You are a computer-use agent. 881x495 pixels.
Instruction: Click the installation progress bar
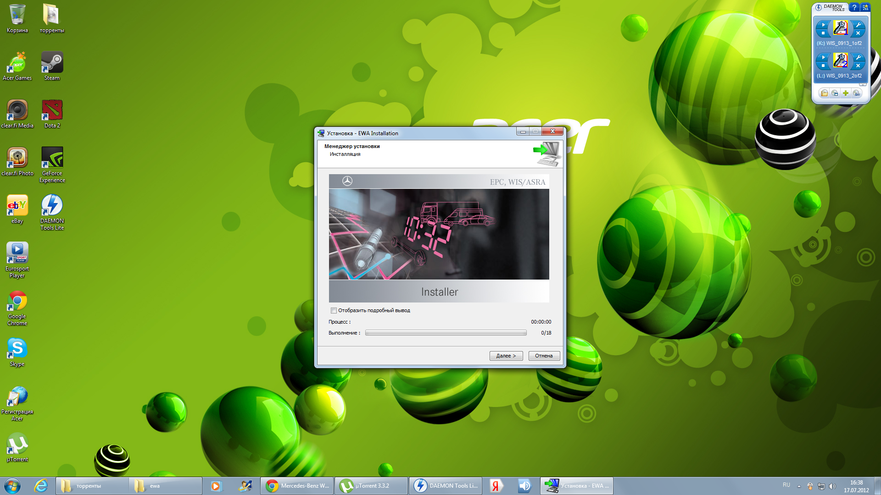[446, 333]
